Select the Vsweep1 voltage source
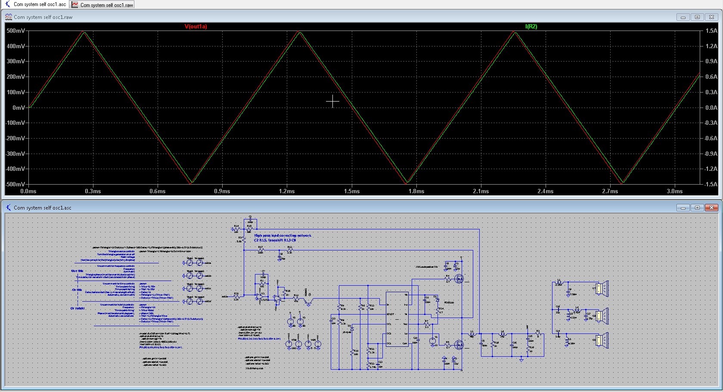This screenshot has width=723, height=392. (199, 263)
